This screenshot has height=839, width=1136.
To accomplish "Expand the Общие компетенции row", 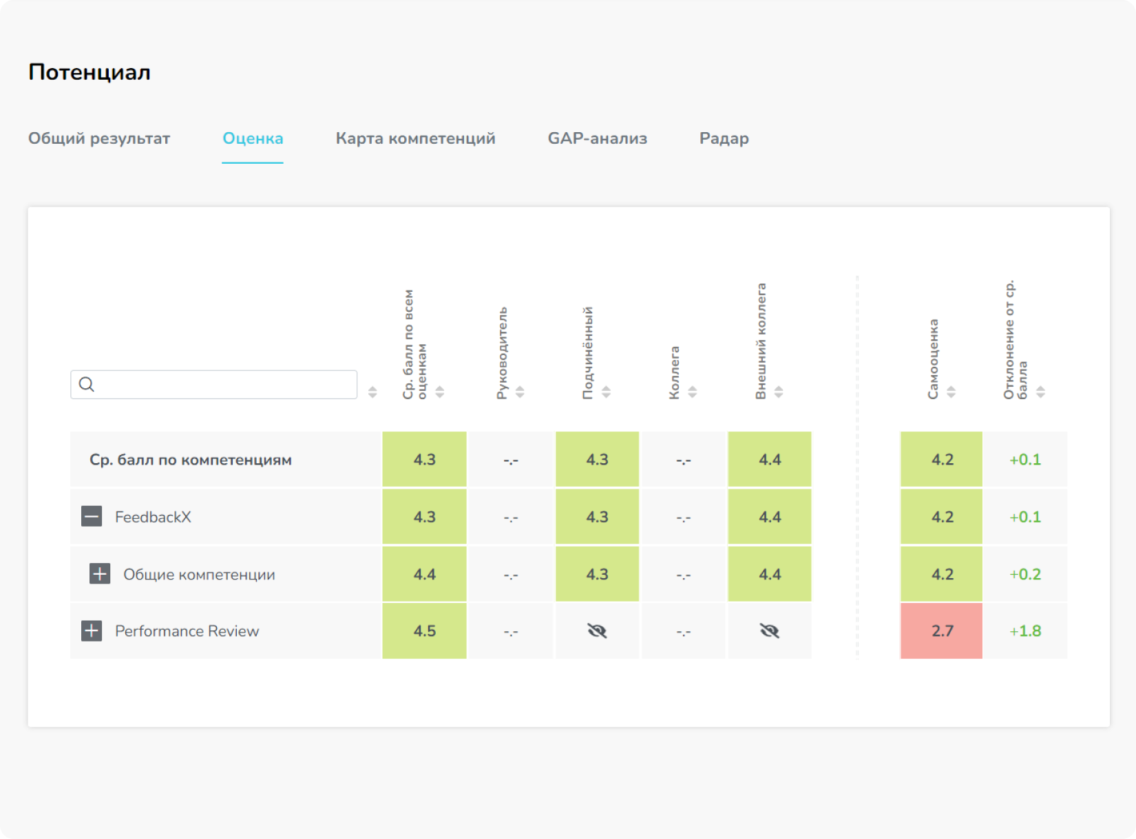I will (100, 574).
